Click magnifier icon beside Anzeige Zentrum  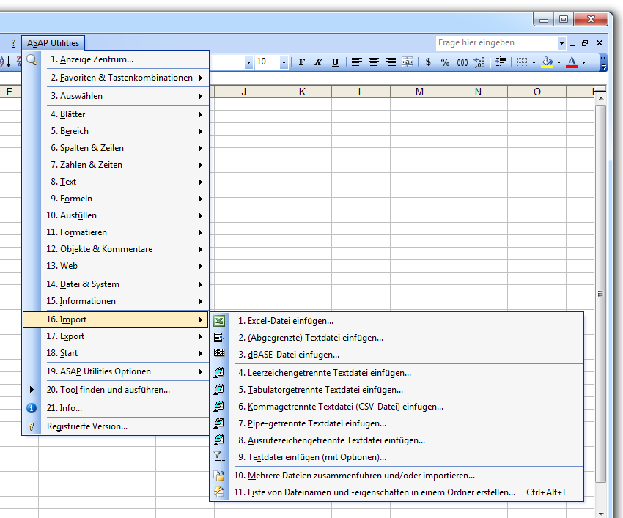click(32, 59)
